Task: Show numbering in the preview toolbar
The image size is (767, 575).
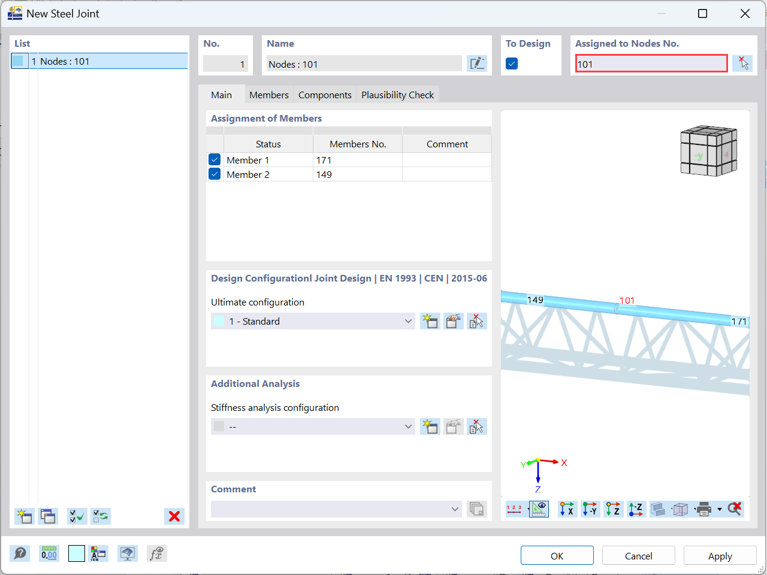Action: pos(515,509)
